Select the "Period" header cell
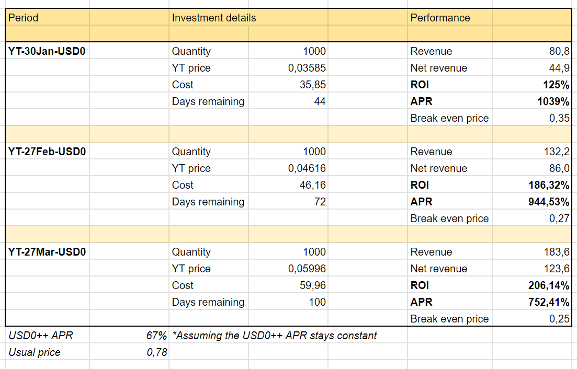 [x=24, y=18]
